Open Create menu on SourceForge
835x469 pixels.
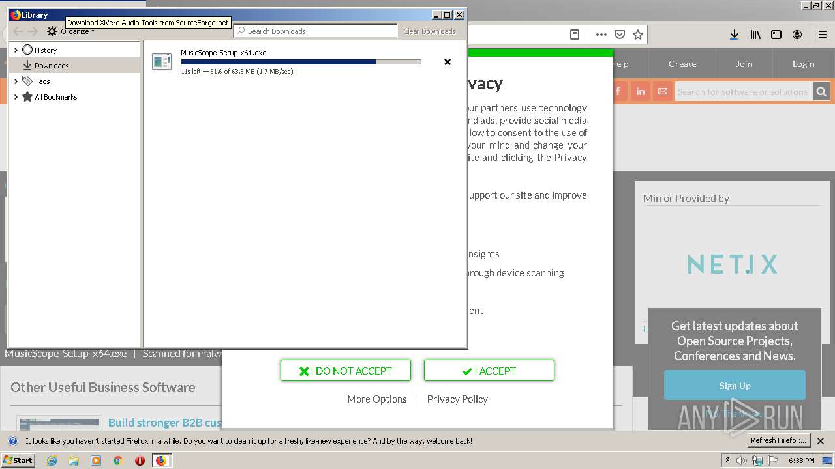point(682,64)
